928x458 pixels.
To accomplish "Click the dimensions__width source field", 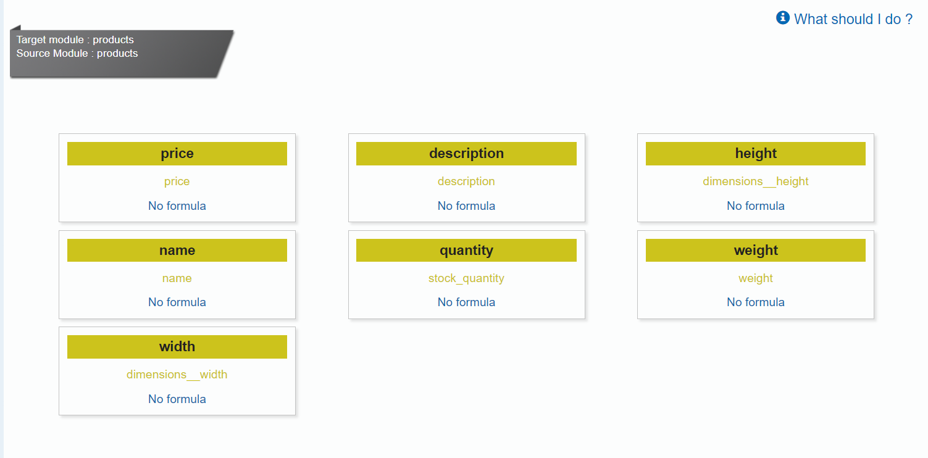I will 177,374.
